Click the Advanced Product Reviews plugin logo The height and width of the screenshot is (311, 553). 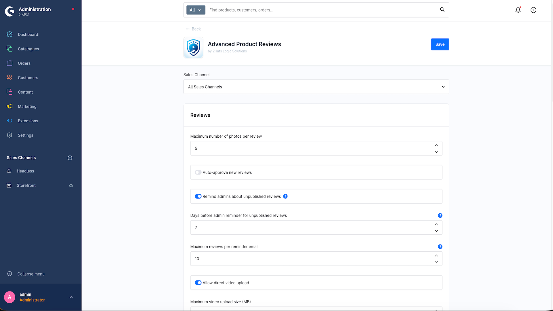(x=193, y=48)
